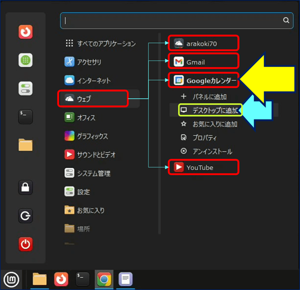Screen dimensions: 300x290
Task: Launch the YouTube web app
Action: click(203, 167)
